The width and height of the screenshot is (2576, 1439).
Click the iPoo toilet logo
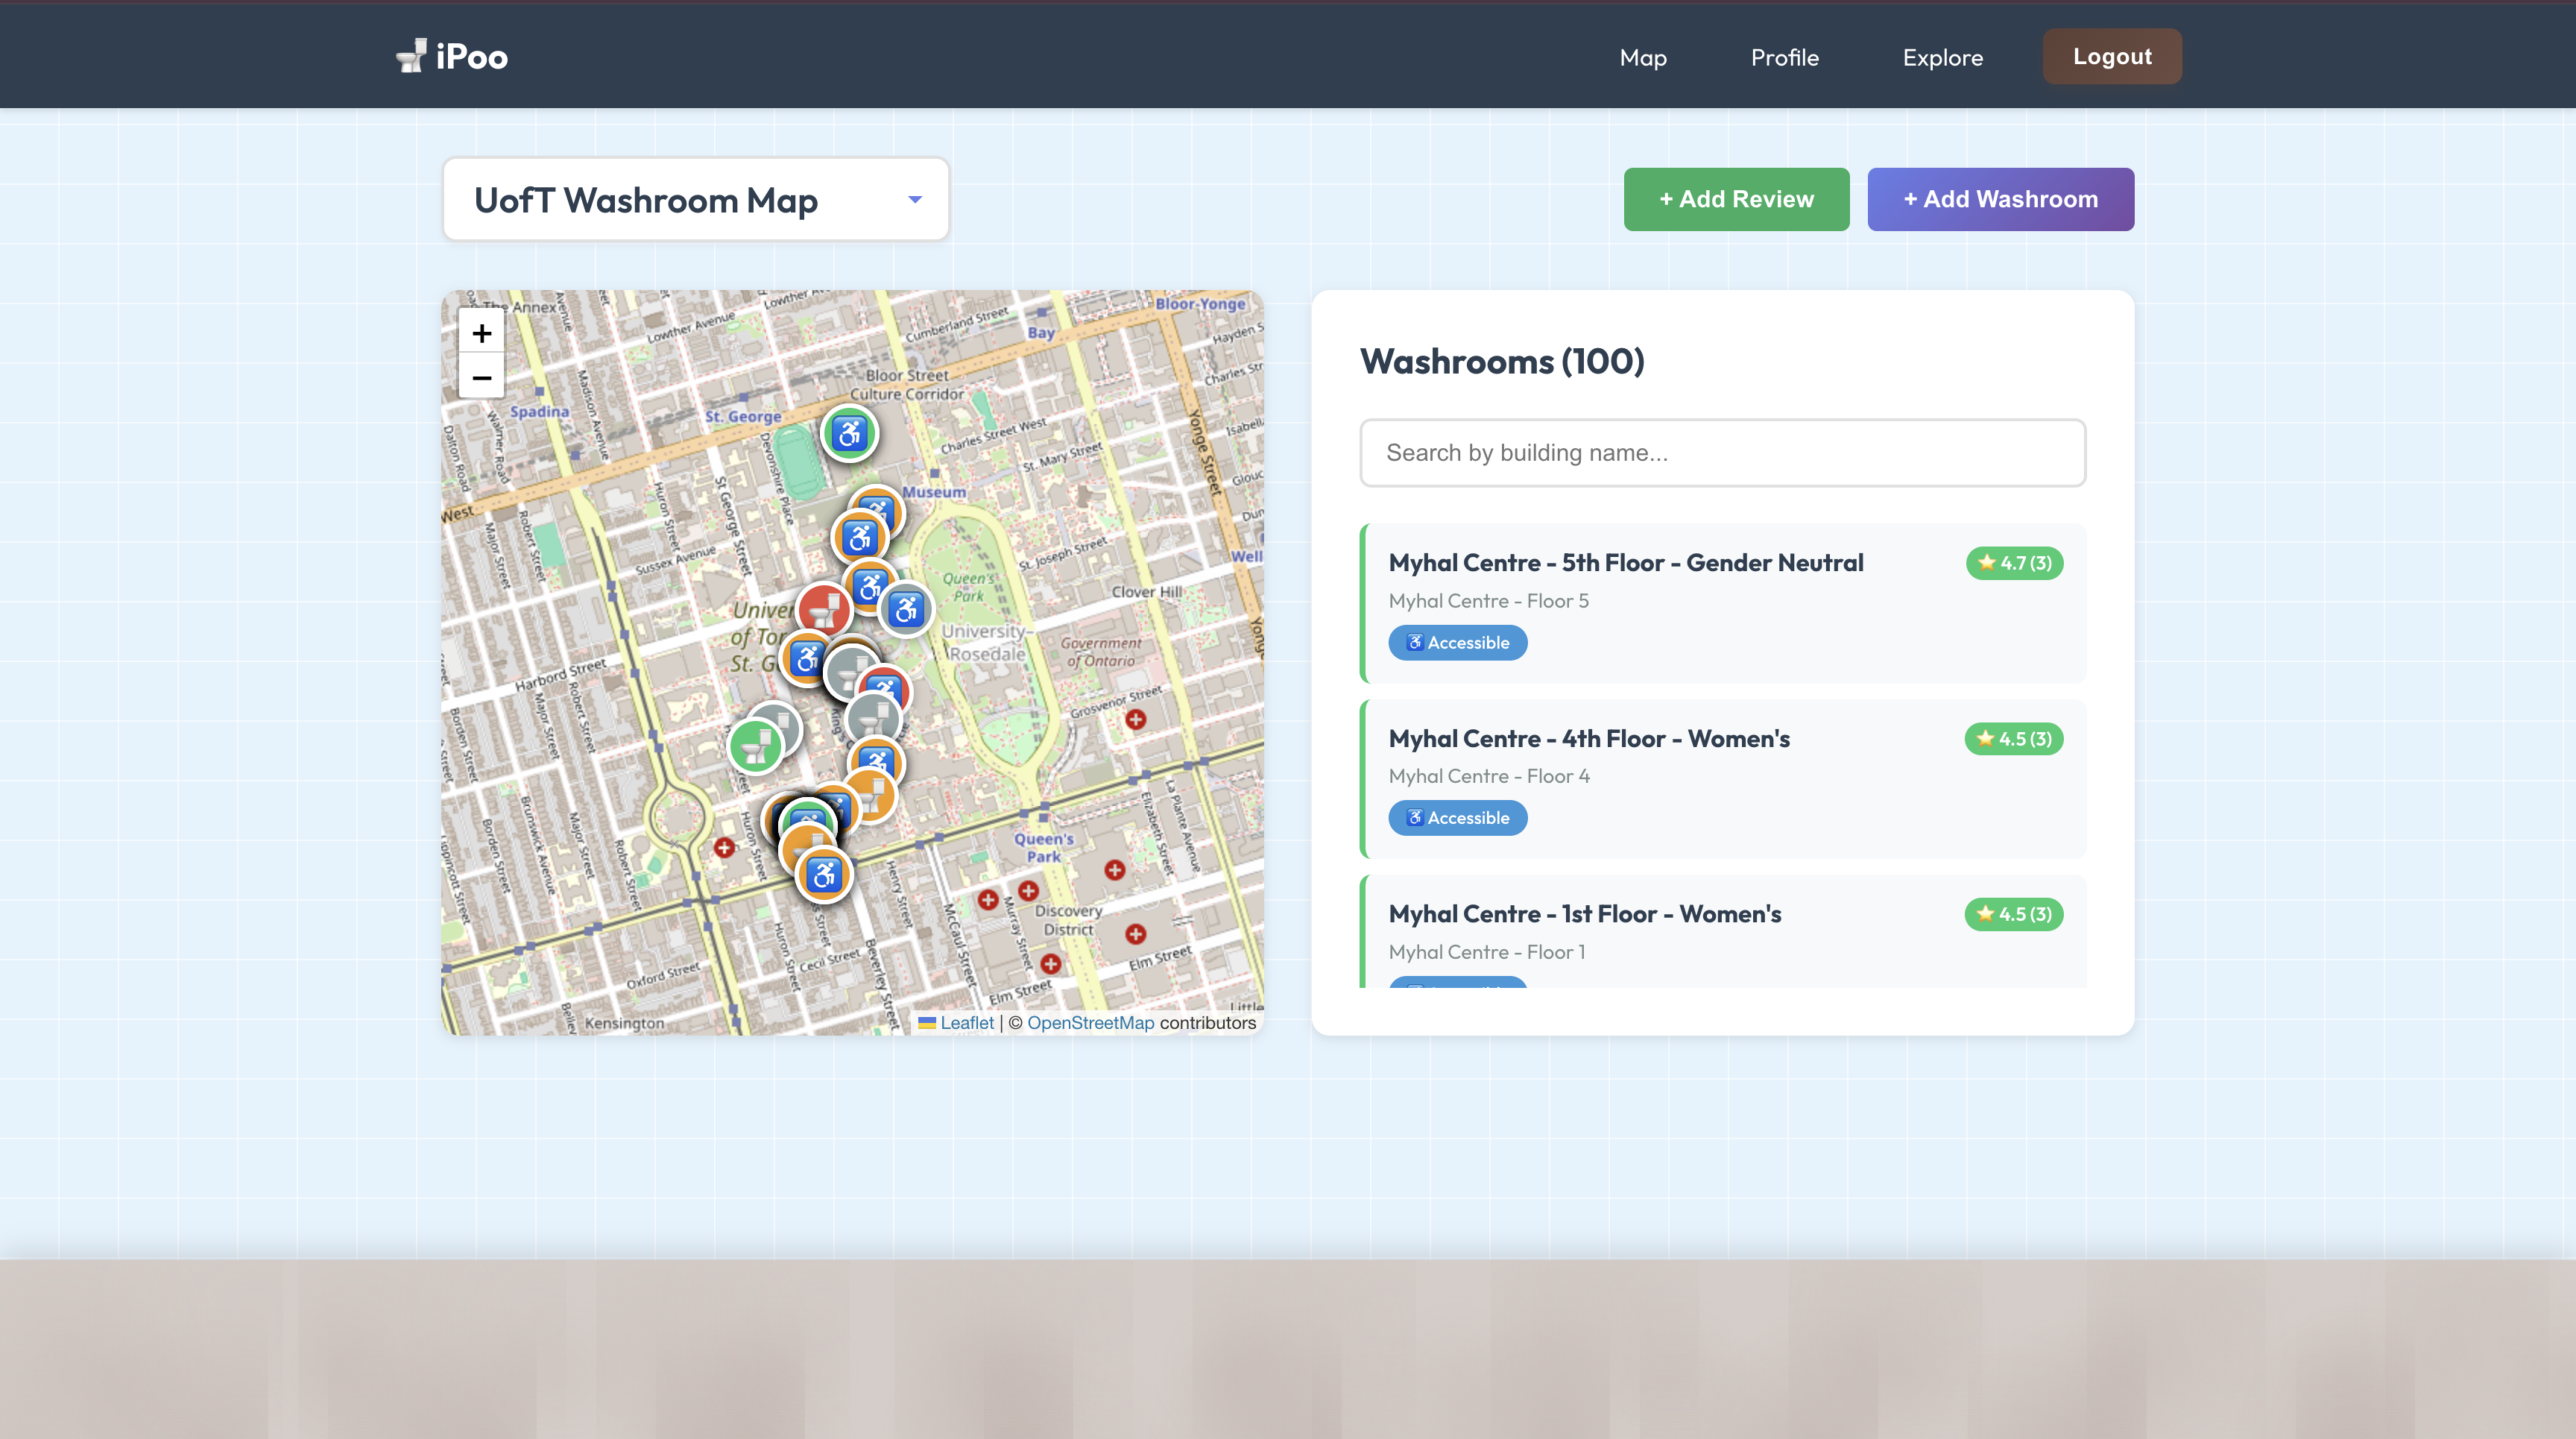pyautogui.click(x=411, y=56)
